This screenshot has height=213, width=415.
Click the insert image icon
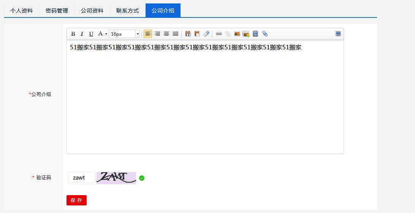pyautogui.click(x=237, y=34)
